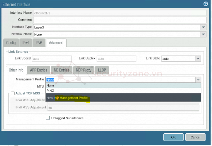Select the ARP Entries tab
The height and width of the screenshot is (146, 212).
click(x=39, y=70)
